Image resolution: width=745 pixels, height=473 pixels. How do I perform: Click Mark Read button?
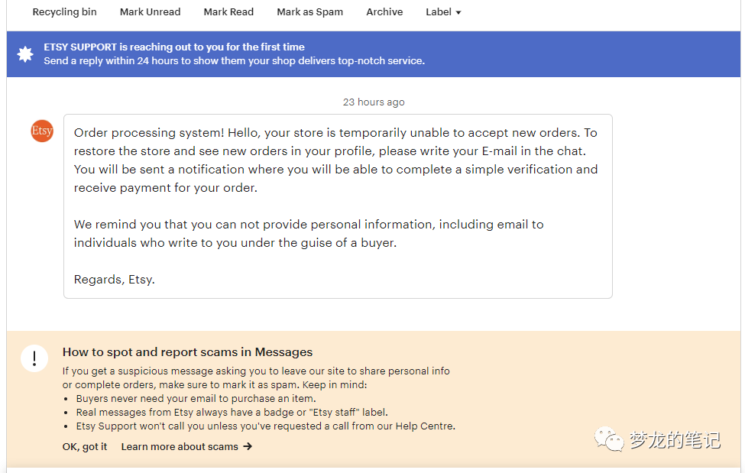point(228,12)
